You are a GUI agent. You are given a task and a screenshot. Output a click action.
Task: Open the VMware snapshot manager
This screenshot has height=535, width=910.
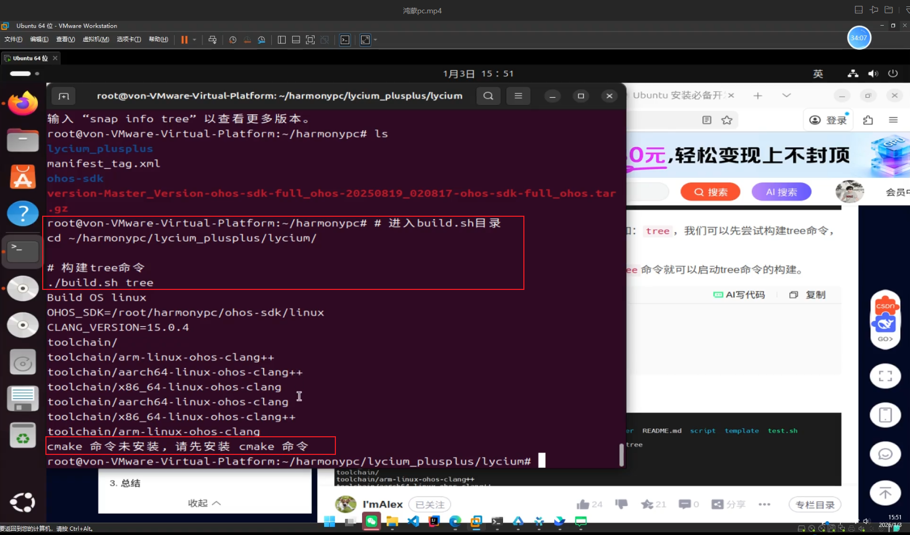coord(261,40)
